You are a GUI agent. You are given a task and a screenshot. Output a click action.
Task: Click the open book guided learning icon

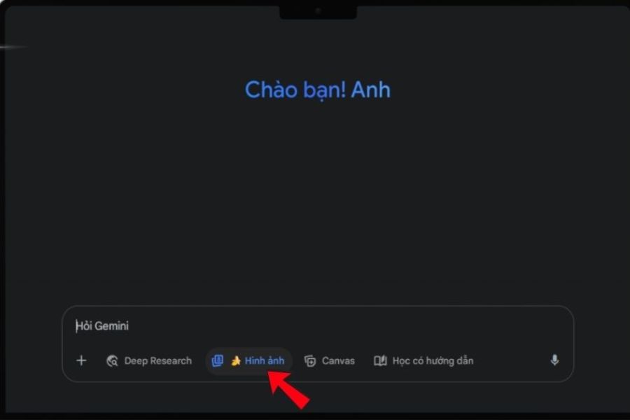(x=380, y=360)
